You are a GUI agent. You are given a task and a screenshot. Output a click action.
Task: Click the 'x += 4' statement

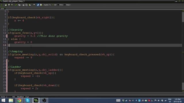(x=19, y=21)
